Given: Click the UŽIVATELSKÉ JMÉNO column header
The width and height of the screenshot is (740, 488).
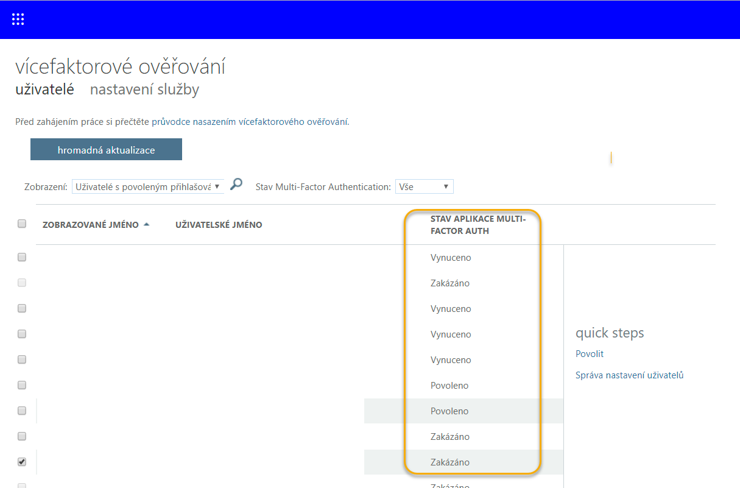Looking at the screenshot, I should [219, 225].
